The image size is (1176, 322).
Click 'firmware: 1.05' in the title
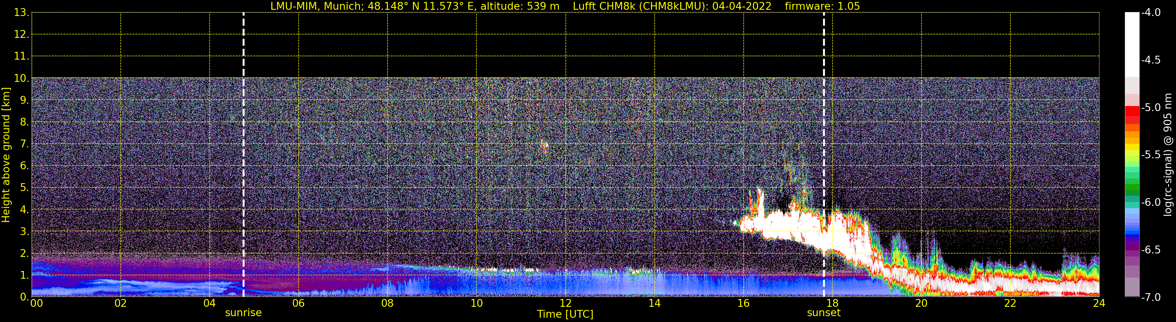coord(822,6)
